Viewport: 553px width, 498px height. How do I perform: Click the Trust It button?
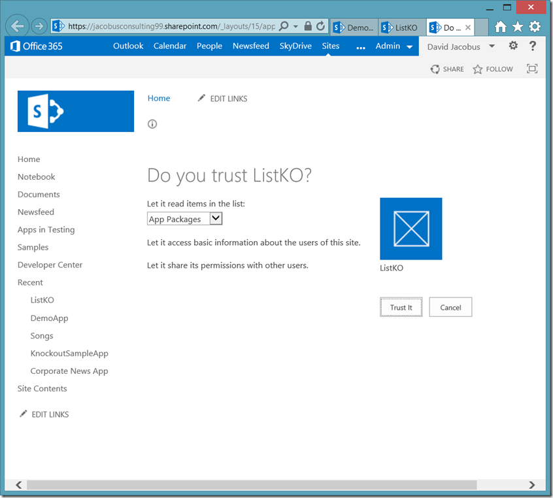click(x=401, y=307)
